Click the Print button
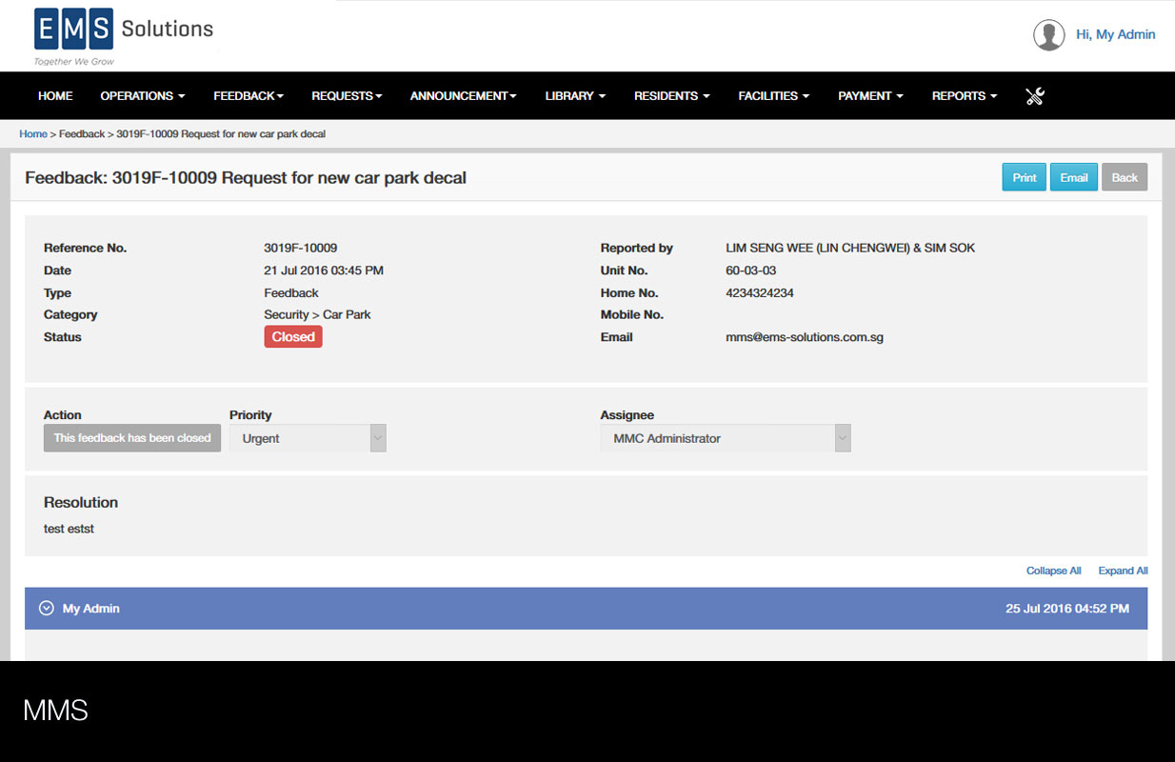 pyautogui.click(x=1024, y=178)
